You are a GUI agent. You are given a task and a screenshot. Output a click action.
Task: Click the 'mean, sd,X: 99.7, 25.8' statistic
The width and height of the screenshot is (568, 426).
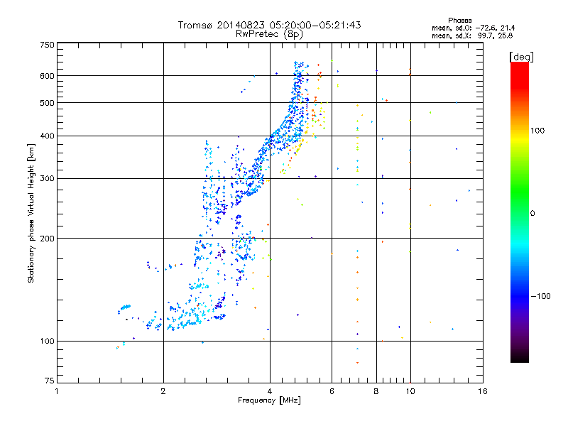coord(472,35)
